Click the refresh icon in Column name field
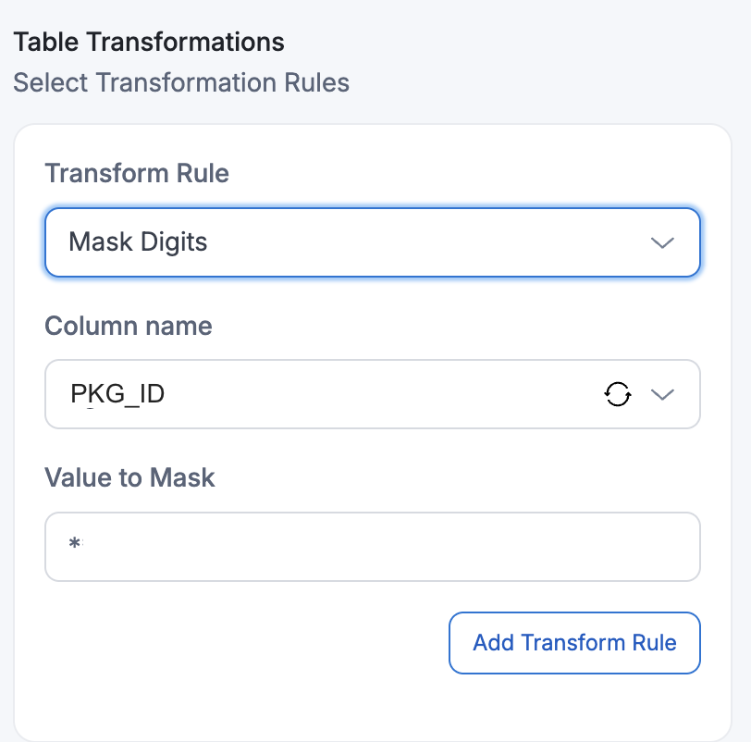Screen dimensions: 751x742 point(618,395)
